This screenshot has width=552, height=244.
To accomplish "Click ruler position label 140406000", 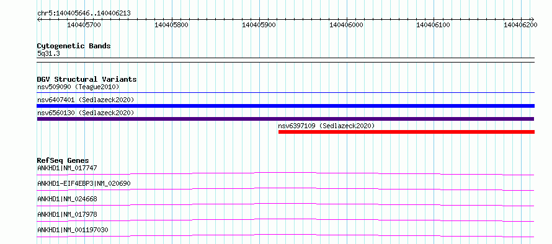I will [x=347, y=25].
